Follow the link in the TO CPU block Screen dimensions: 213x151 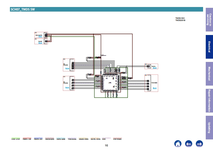point(155,68)
